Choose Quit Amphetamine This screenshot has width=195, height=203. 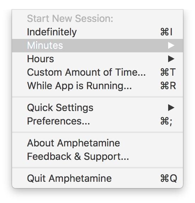[x=97, y=178]
